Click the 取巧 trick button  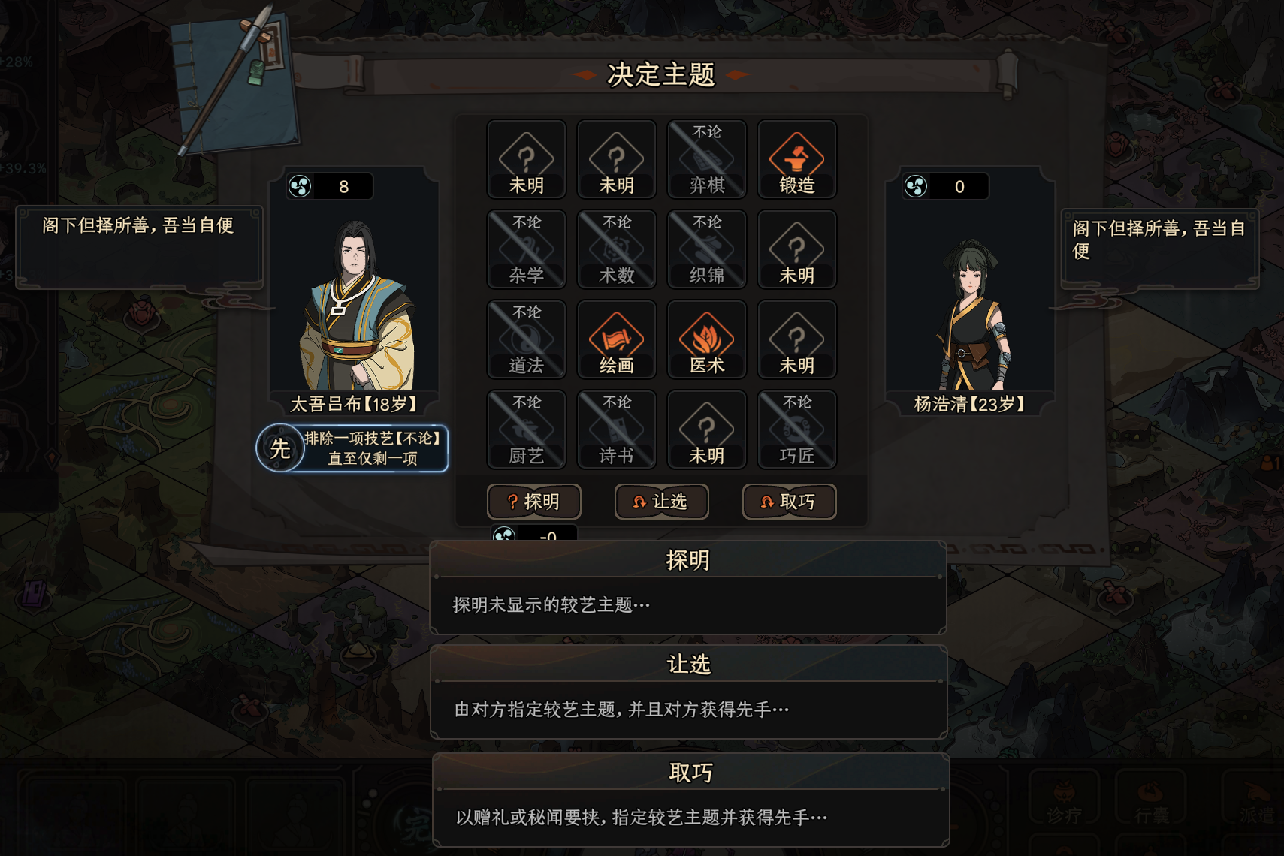(789, 502)
